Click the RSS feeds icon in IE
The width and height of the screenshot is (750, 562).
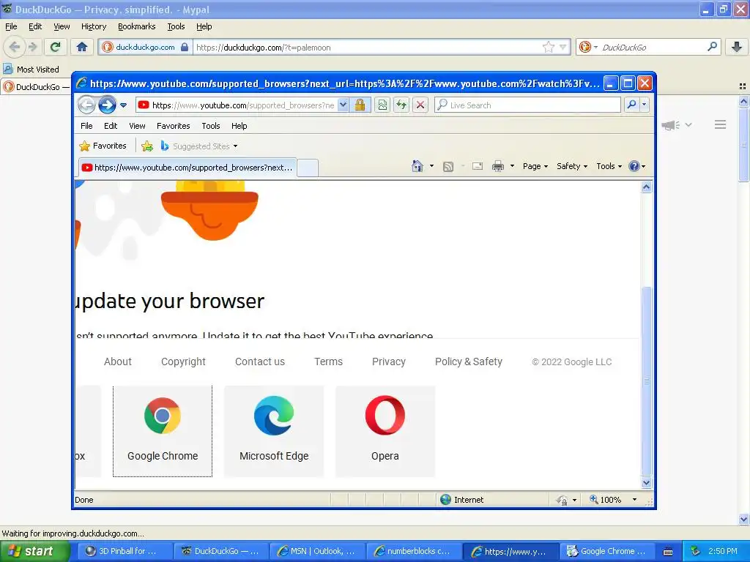(448, 166)
